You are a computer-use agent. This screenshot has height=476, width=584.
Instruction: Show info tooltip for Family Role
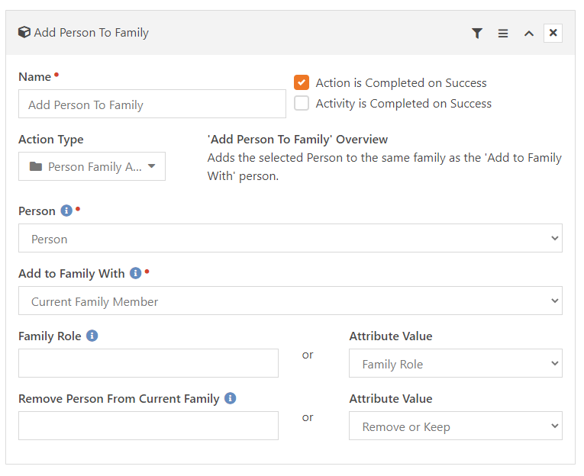point(92,336)
